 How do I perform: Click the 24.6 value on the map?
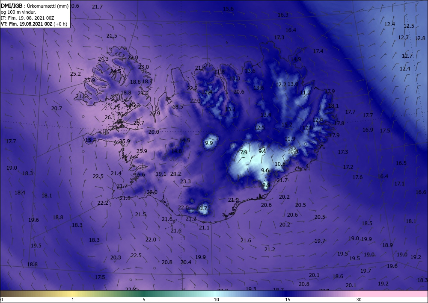click(x=143, y=93)
